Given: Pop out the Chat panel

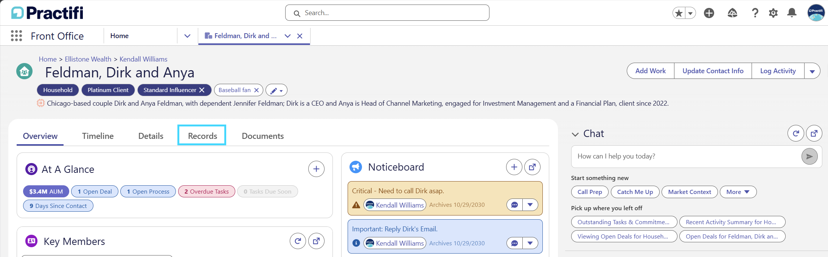Looking at the screenshot, I should (814, 133).
